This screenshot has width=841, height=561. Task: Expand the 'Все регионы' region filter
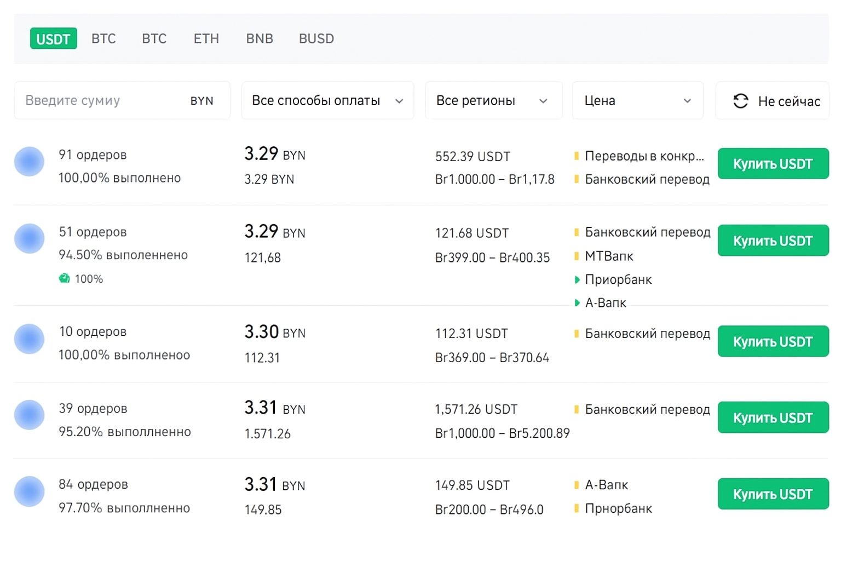(493, 100)
